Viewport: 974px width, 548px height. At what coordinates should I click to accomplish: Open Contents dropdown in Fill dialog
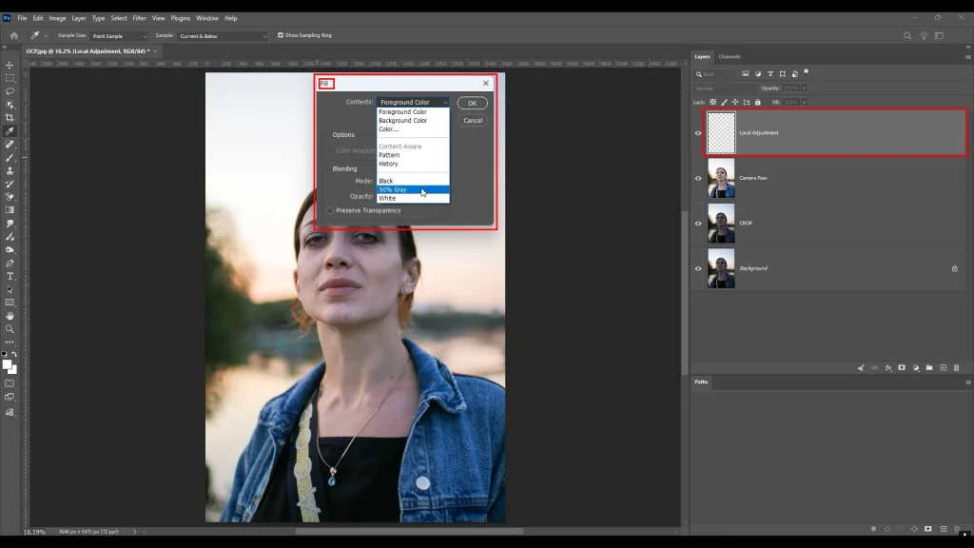[x=413, y=102]
